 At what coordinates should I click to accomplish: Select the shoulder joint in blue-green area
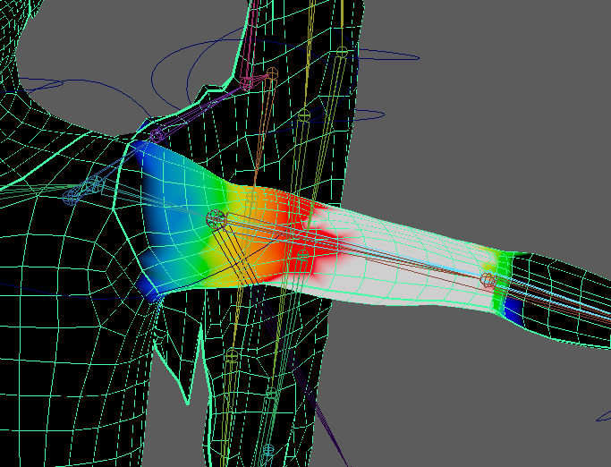[x=215, y=217]
